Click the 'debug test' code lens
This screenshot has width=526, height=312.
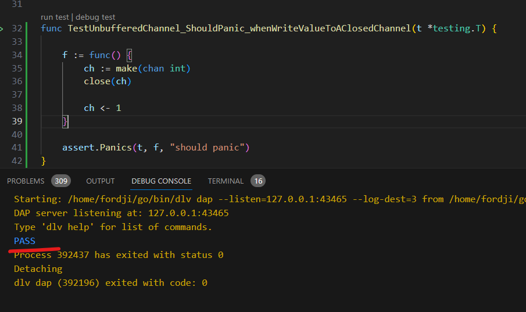[x=95, y=17]
